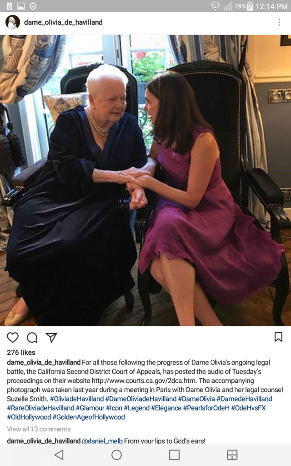Expand View all 13 comments
Viewport: 291px width, 466px height.
[x=39, y=429]
